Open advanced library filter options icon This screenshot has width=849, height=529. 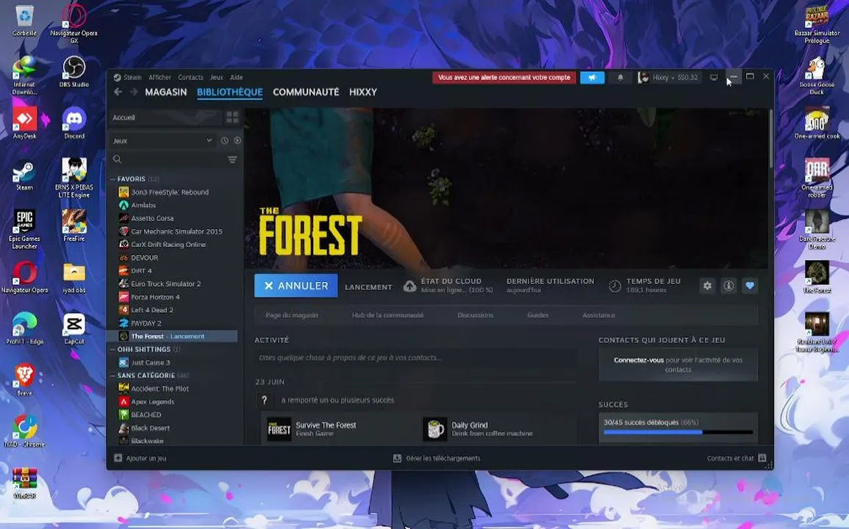pos(232,159)
